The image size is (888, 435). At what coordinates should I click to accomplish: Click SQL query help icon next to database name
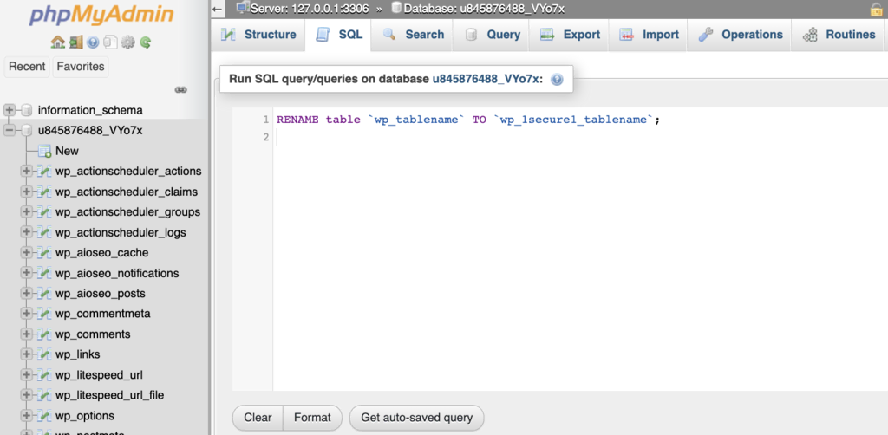click(x=557, y=79)
